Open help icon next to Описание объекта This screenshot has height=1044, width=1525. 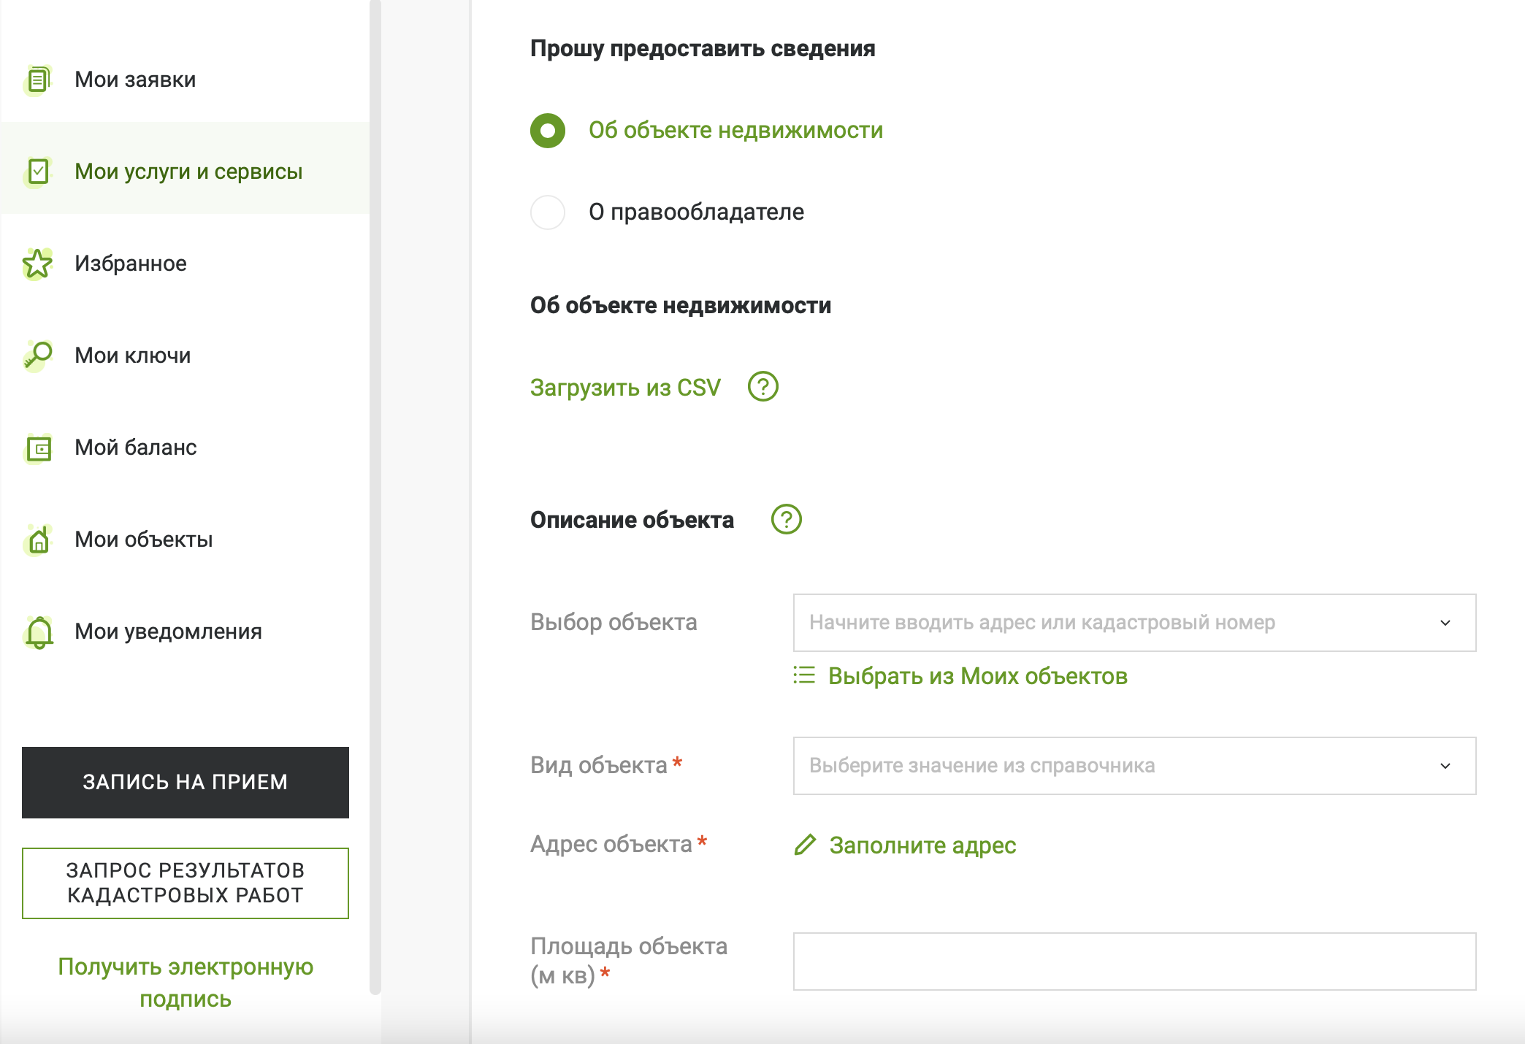point(787,519)
